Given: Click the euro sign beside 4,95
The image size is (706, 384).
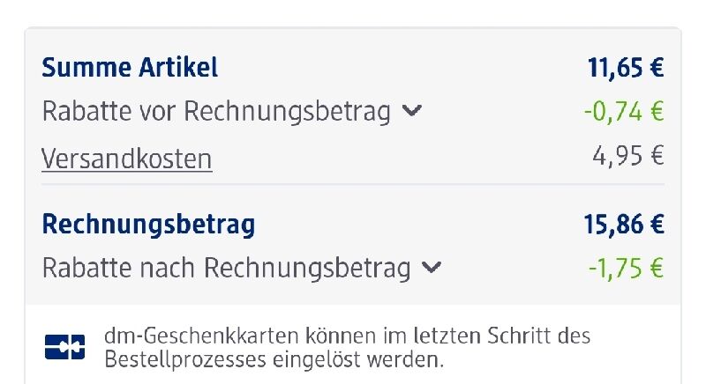Looking at the screenshot, I should [x=657, y=156].
